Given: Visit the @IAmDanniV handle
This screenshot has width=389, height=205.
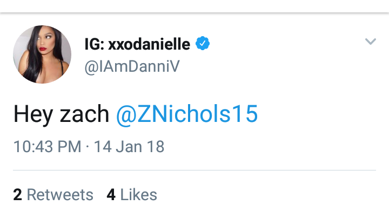Looking at the screenshot, I should coord(132,66).
